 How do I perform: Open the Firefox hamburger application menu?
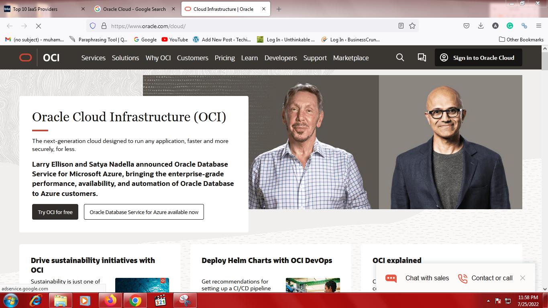click(x=539, y=26)
